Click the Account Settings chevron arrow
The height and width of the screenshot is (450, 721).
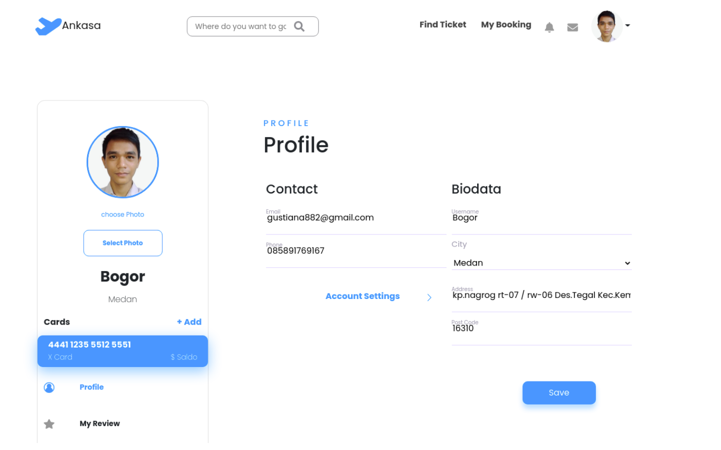pos(429,297)
